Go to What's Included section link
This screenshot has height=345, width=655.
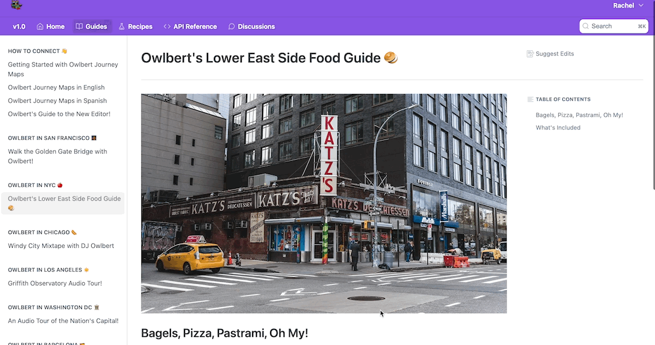558,128
